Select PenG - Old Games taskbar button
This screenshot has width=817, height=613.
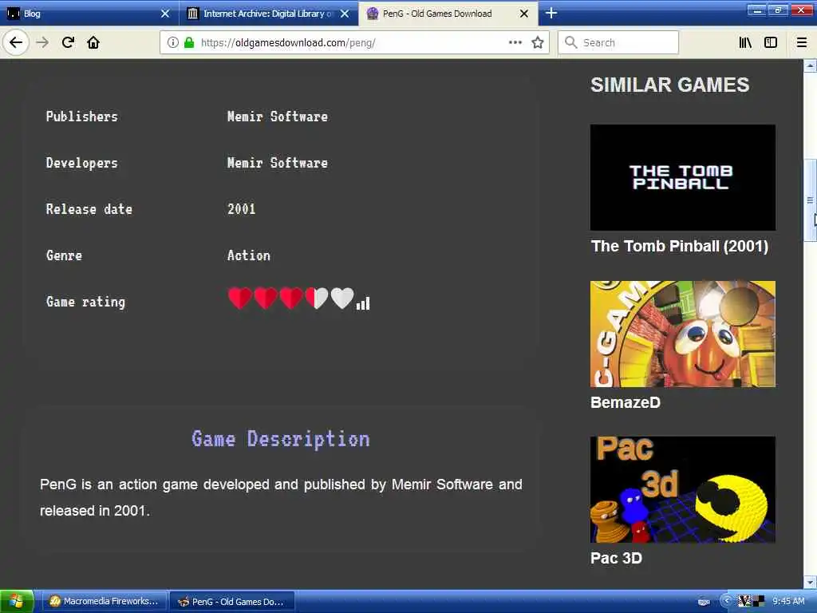pos(232,602)
